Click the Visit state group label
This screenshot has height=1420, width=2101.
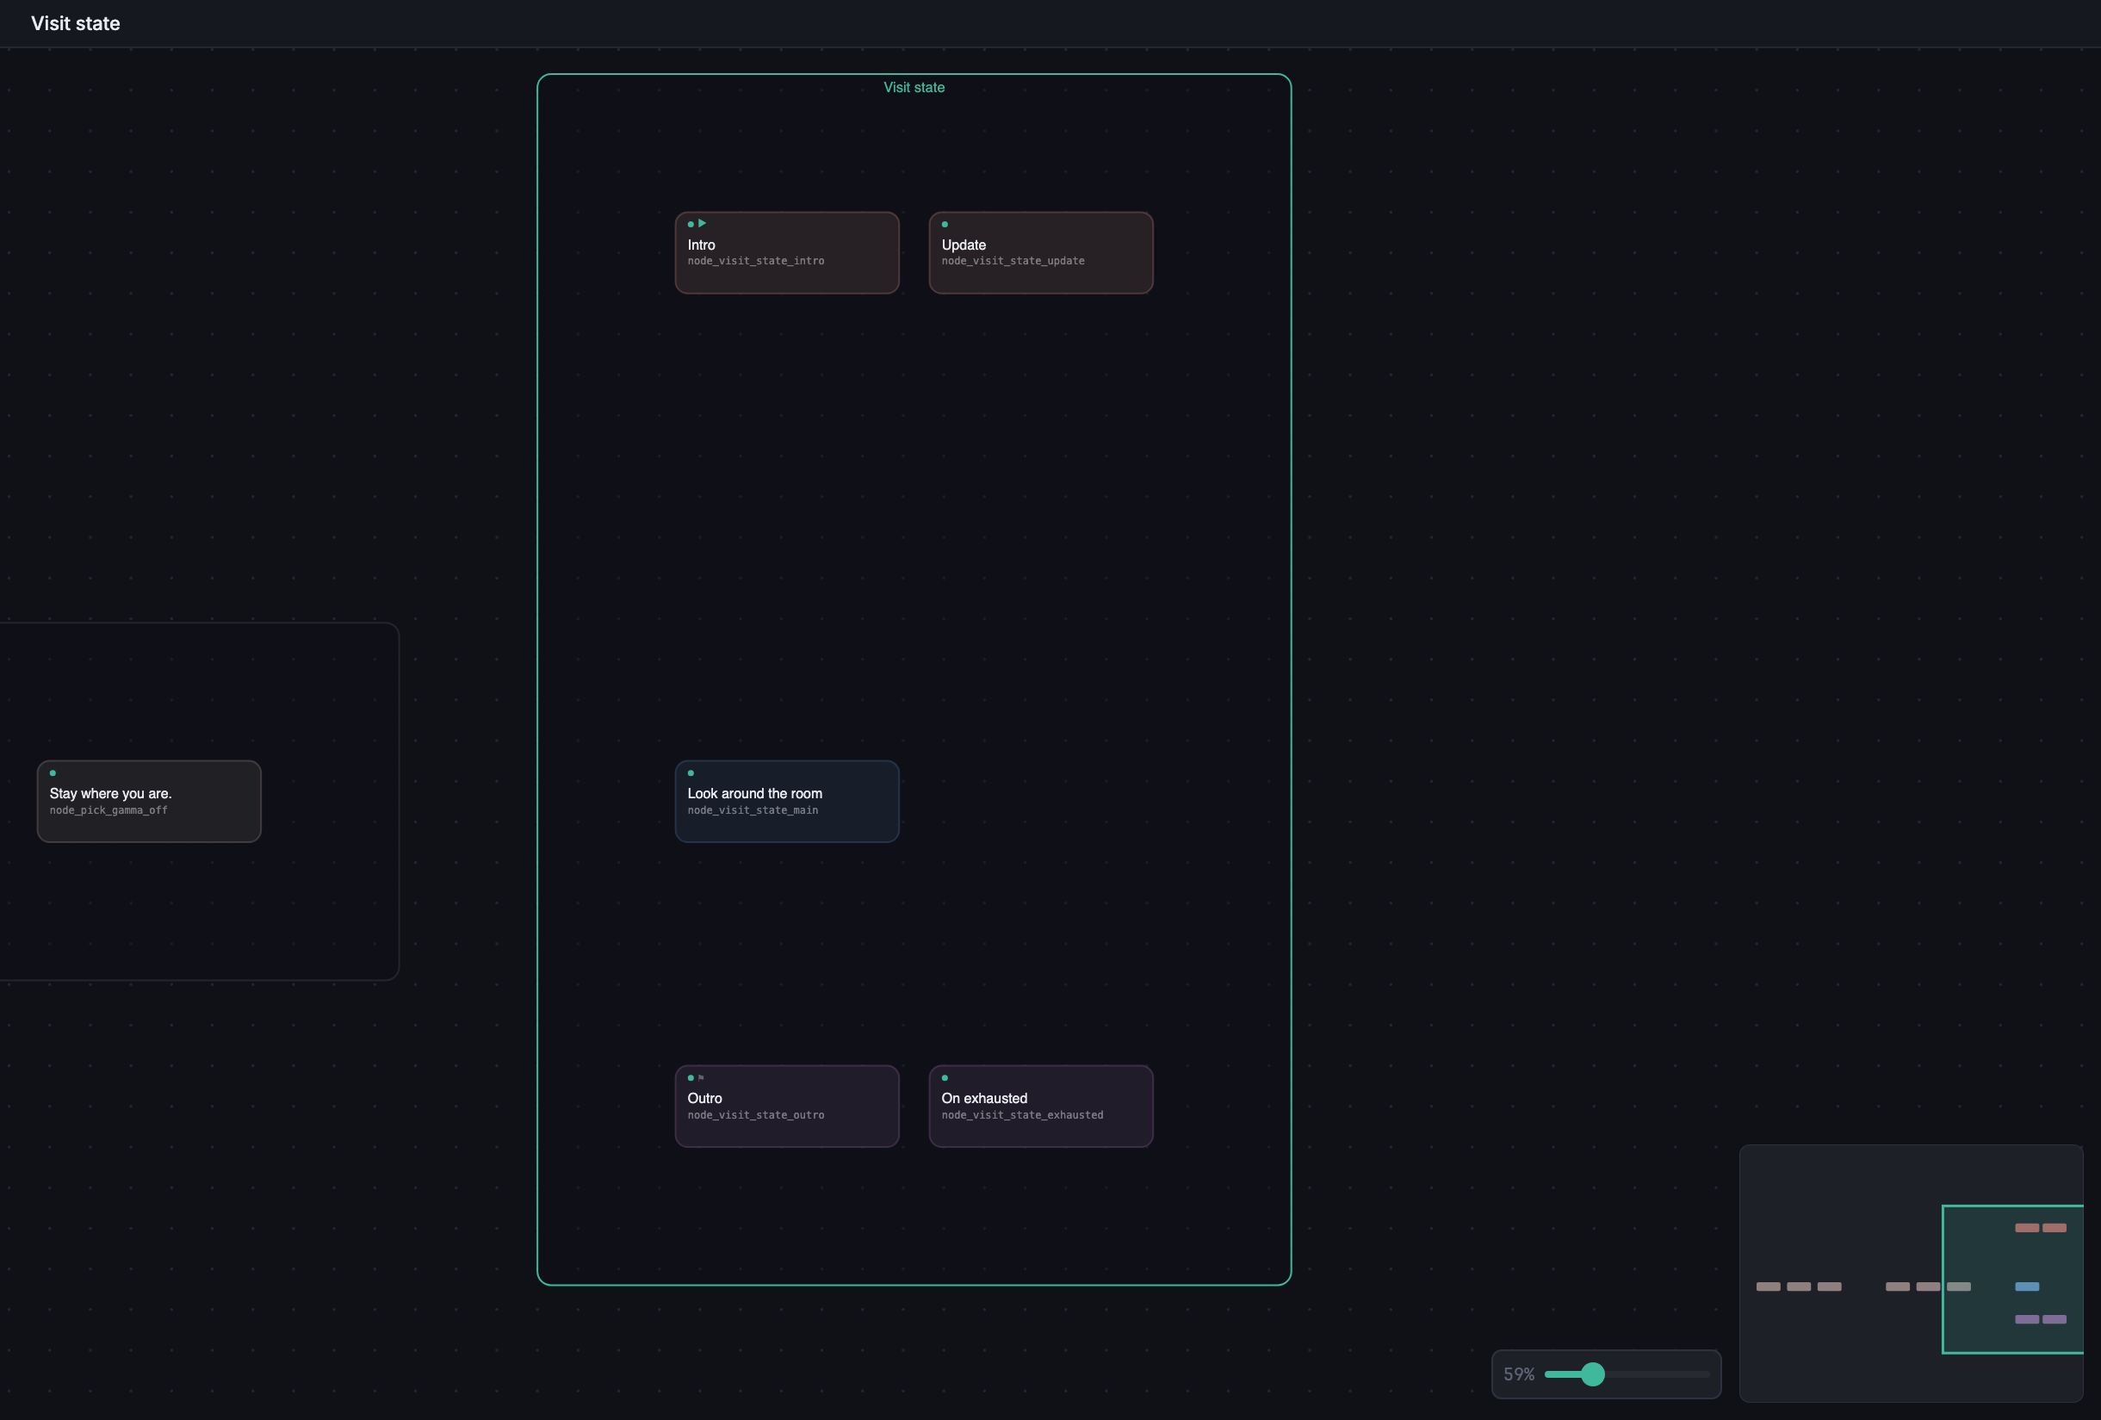[914, 88]
